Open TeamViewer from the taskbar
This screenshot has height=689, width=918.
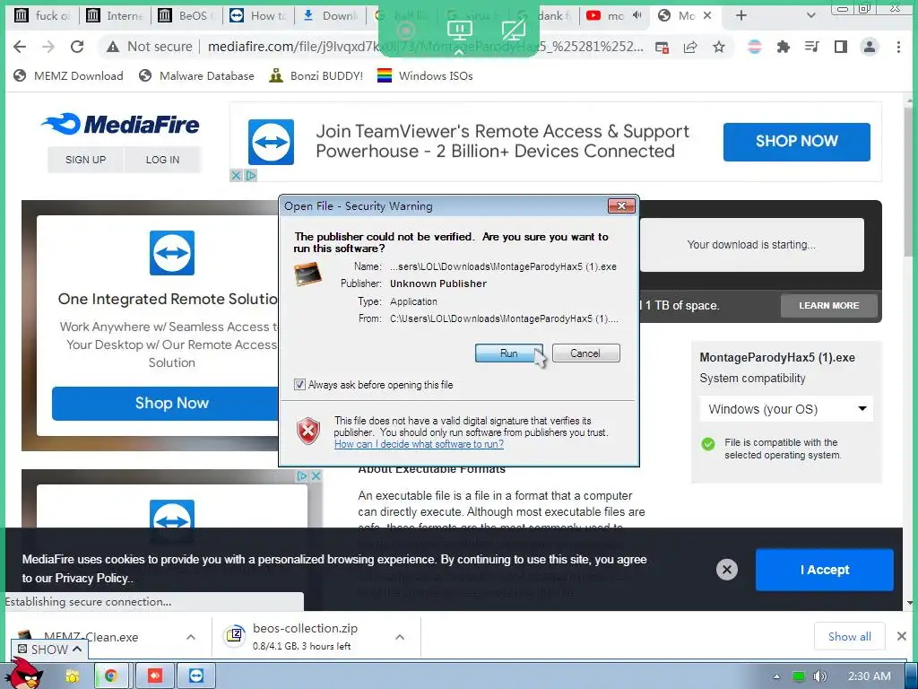point(196,676)
